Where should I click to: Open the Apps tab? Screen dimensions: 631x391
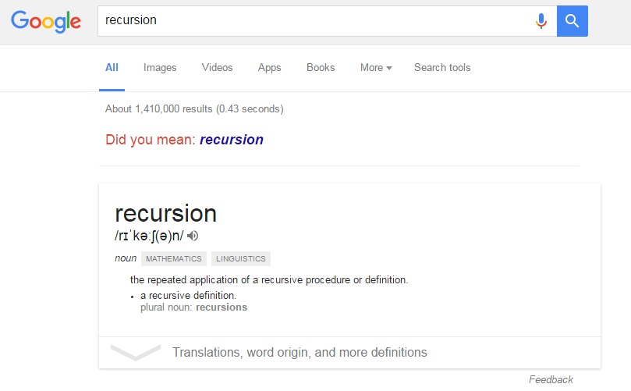pos(269,68)
